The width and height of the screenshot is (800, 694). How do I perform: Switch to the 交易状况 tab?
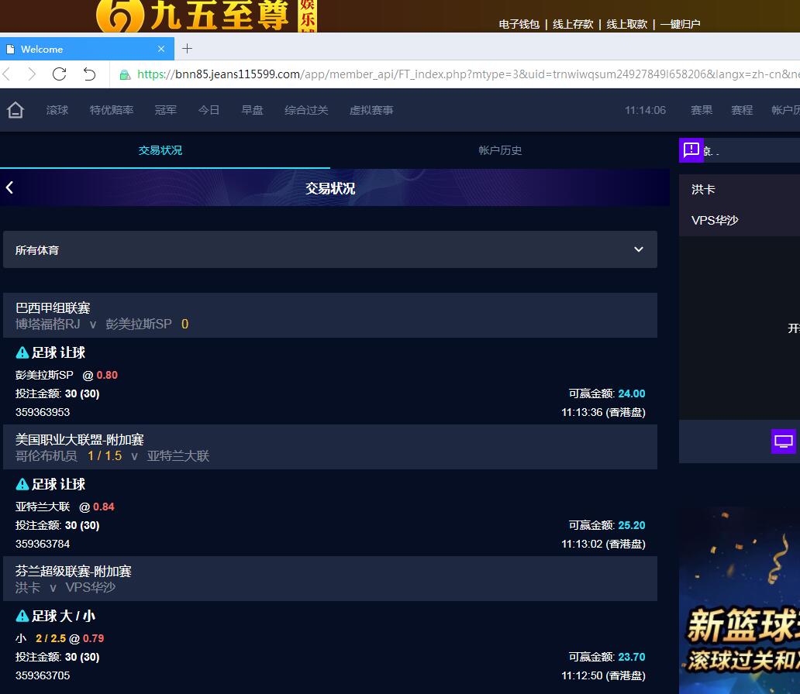coord(160,150)
